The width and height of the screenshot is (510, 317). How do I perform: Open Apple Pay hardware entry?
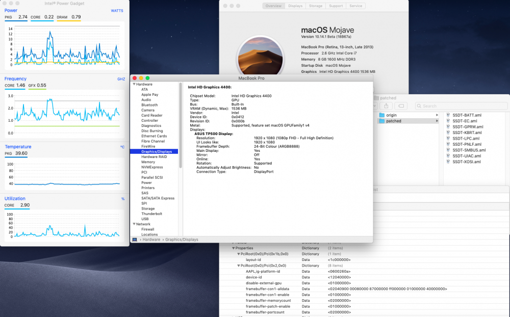click(149, 95)
